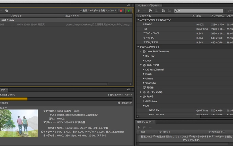The width and height of the screenshot is (233, 146).
Task: Open the queue panel options menu icon
Action: coord(128,5)
